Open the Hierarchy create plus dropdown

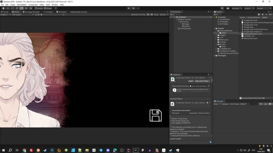(x=172, y=15)
